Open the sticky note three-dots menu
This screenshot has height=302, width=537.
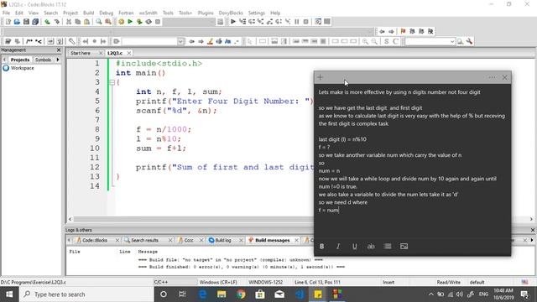click(x=493, y=77)
